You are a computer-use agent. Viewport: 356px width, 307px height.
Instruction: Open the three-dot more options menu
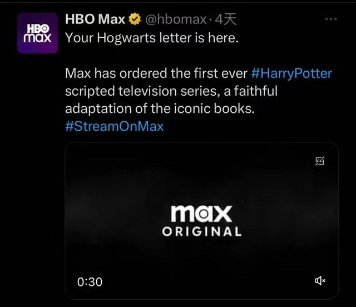click(331, 19)
